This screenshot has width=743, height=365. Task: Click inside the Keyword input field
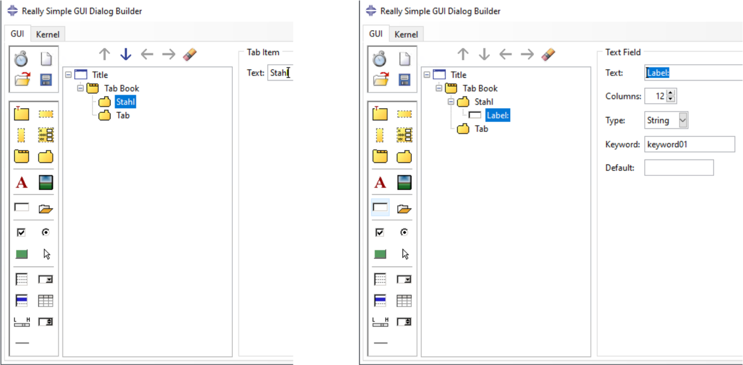[689, 144]
